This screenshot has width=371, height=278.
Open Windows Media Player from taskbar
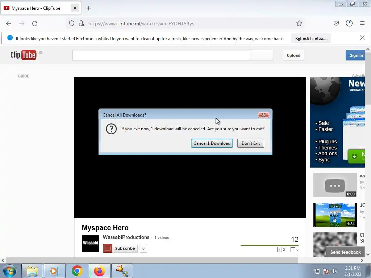click(54, 271)
